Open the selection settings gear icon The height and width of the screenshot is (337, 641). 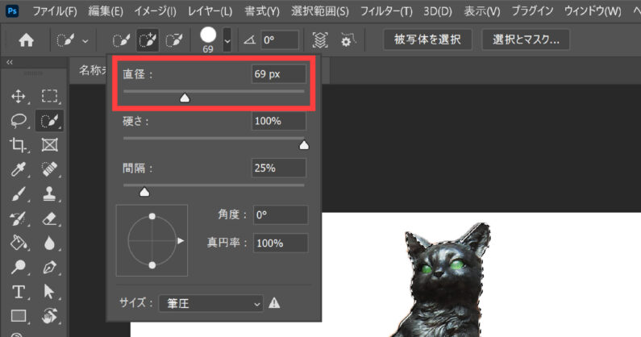pyautogui.click(x=347, y=40)
